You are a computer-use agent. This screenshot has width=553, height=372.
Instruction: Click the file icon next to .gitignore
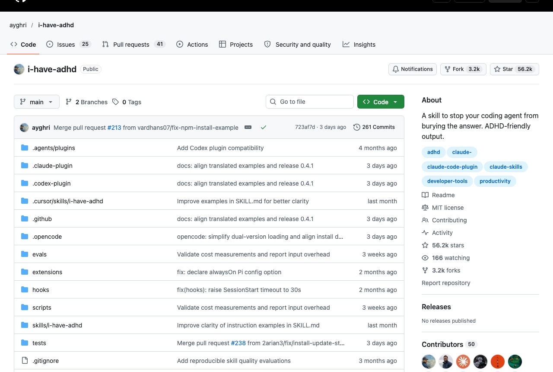coord(25,361)
